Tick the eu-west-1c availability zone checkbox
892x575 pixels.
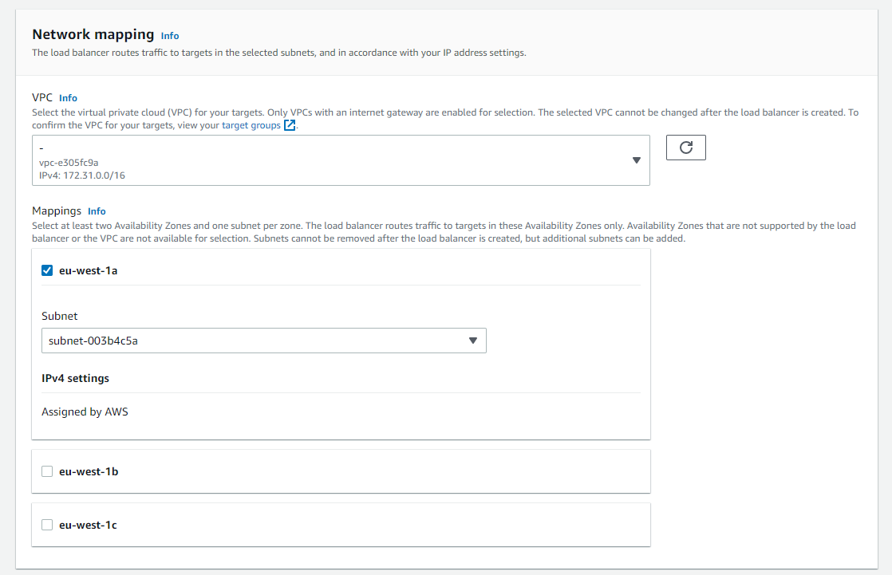(x=47, y=525)
